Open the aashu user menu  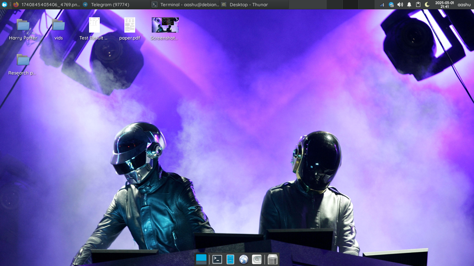point(464,5)
